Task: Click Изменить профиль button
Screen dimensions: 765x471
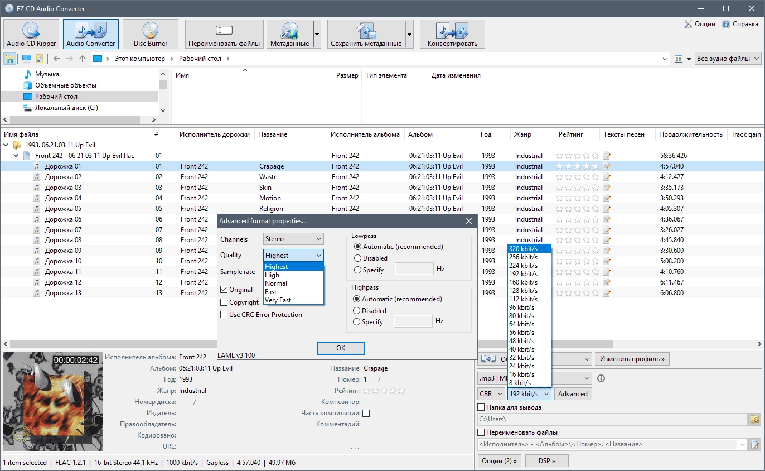Action: click(x=632, y=359)
